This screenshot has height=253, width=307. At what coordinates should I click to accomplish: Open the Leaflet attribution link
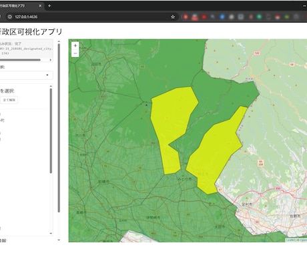tap(290, 240)
